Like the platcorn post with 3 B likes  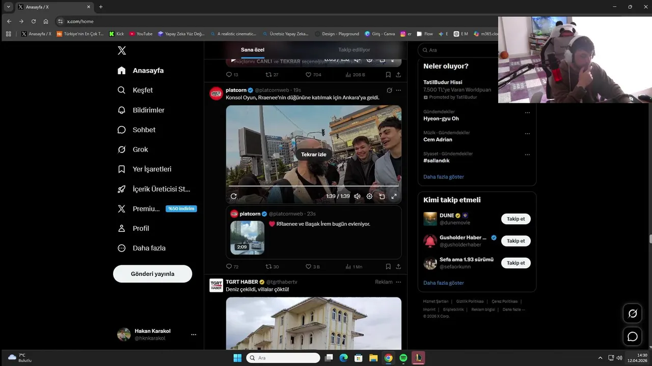point(312,266)
